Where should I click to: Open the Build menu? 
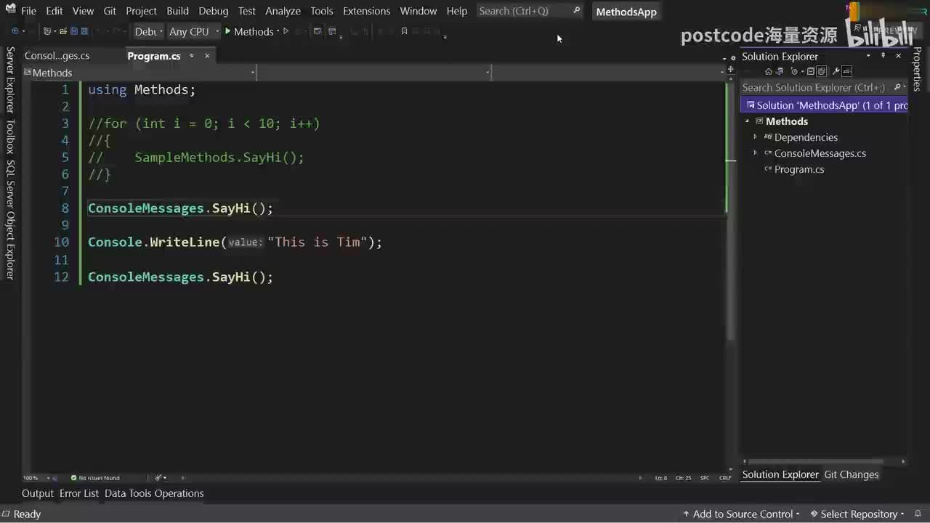[177, 11]
